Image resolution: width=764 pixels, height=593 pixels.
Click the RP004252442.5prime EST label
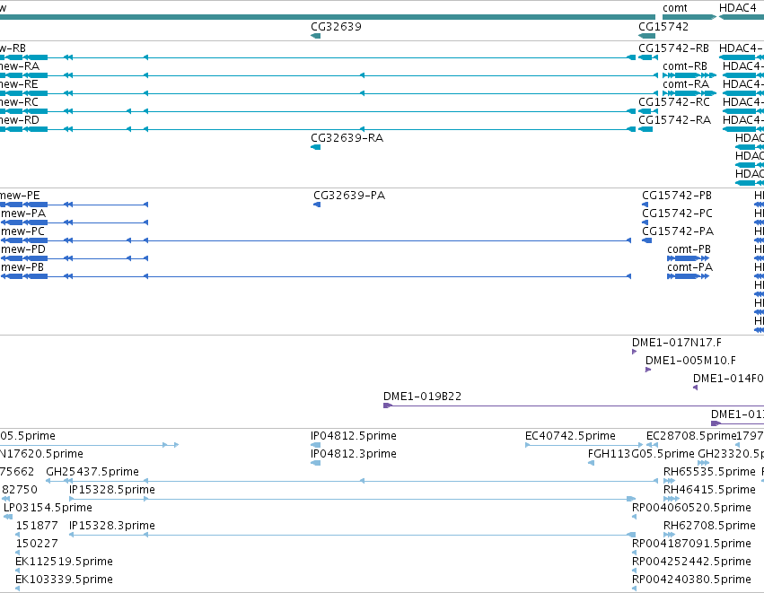[x=691, y=562]
